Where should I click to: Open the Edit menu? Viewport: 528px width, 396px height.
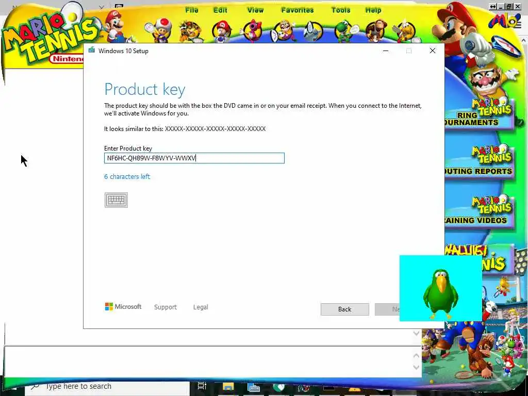220,10
